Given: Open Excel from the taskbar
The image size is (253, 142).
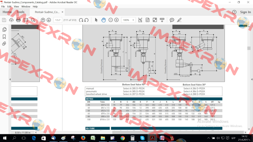Looking at the screenshot, I should tap(93, 138).
